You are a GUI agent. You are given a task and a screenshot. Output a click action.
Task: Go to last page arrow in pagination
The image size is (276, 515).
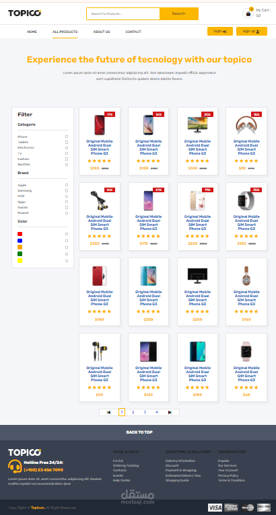coord(170,412)
